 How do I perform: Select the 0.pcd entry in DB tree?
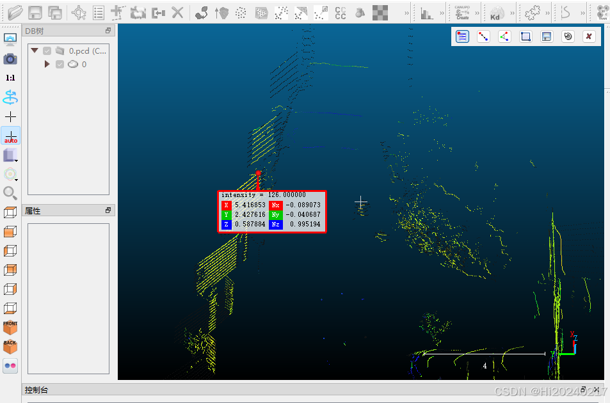[x=87, y=51]
